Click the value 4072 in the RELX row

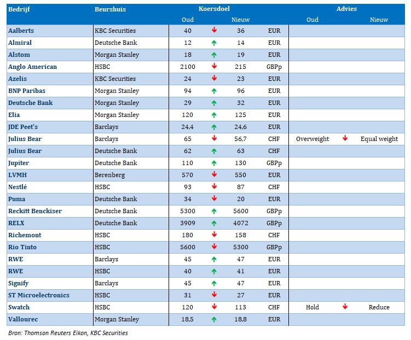point(240,223)
